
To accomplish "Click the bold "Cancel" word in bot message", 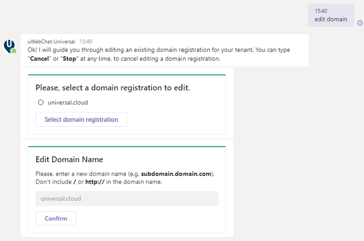I will point(39,59).
